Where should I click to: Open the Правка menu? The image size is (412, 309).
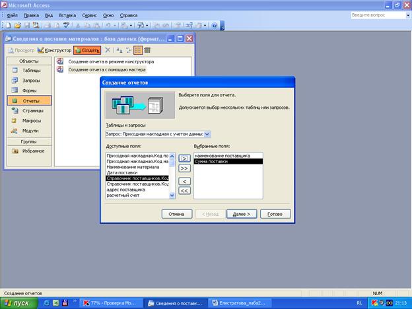pos(31,15)
